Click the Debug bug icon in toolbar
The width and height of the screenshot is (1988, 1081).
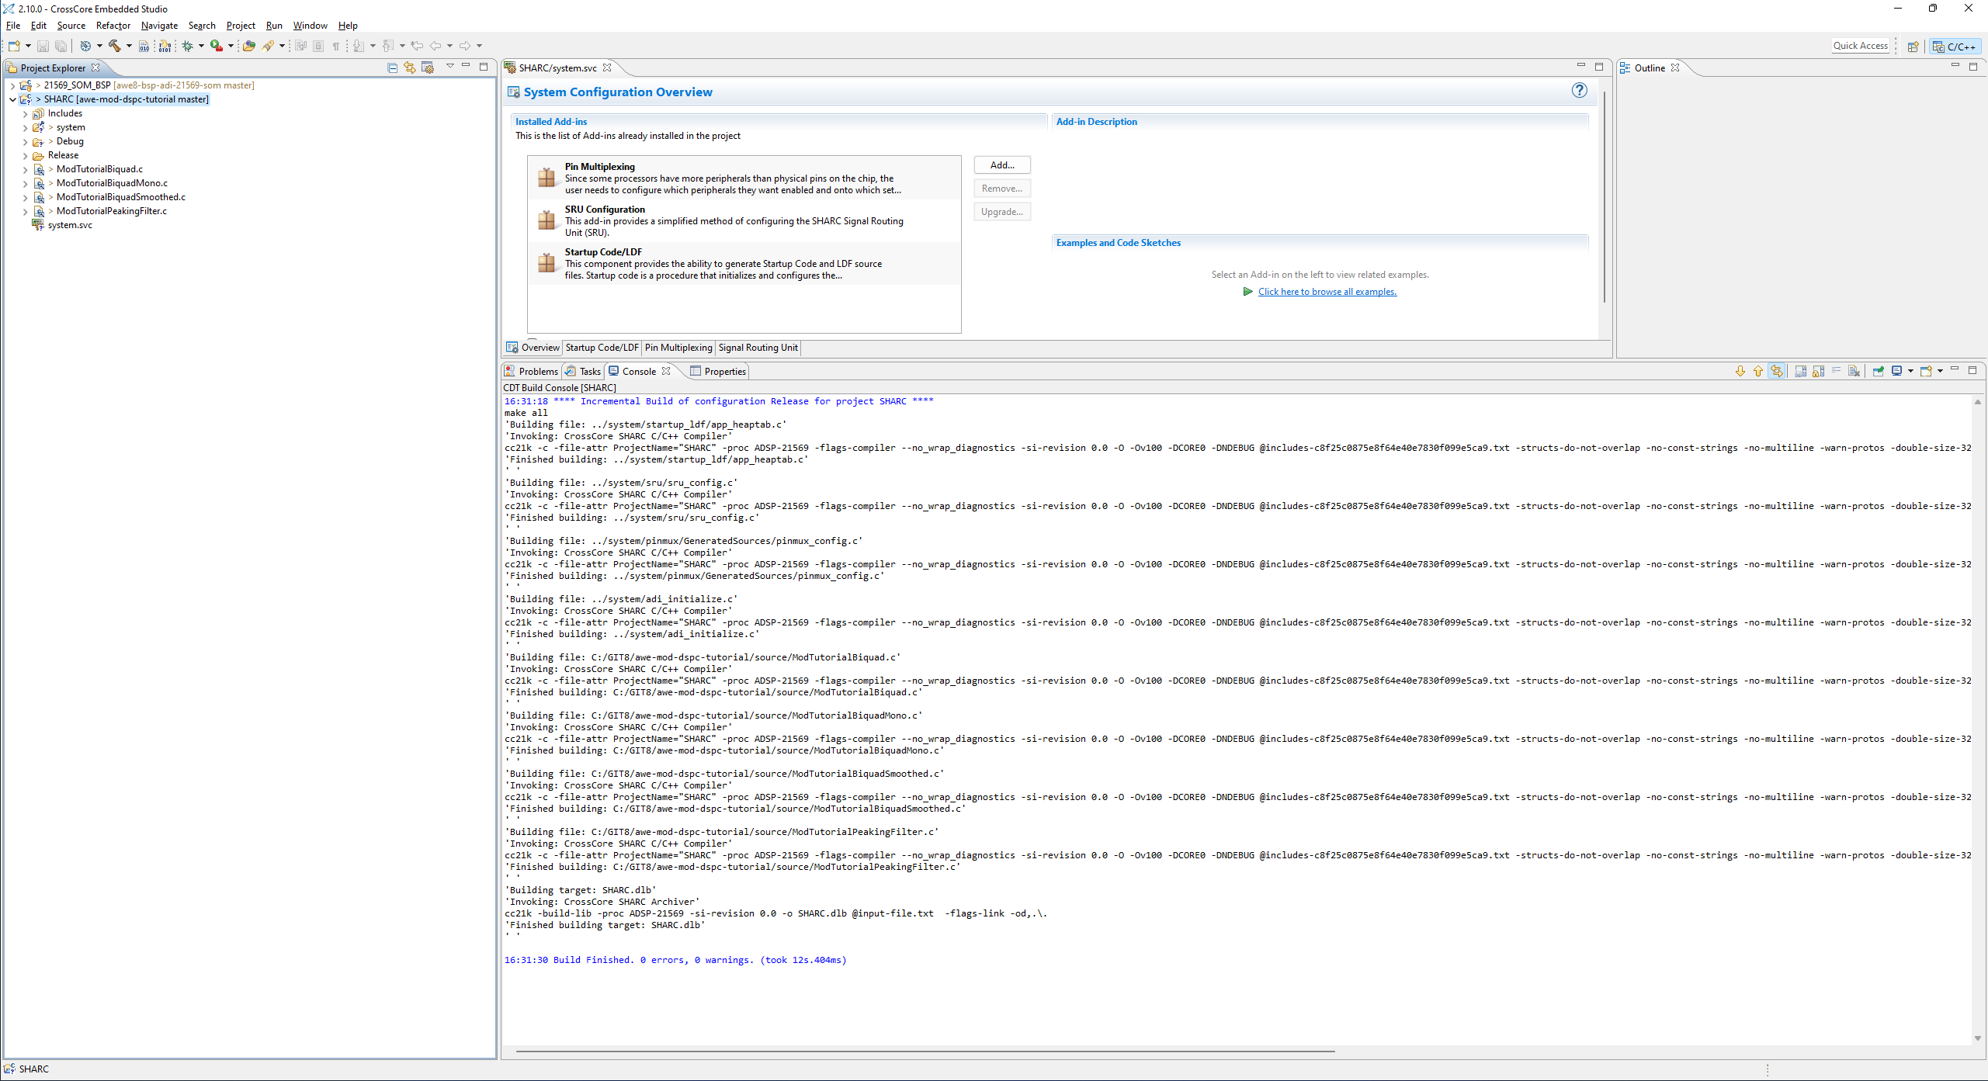[x=188, y=46]
